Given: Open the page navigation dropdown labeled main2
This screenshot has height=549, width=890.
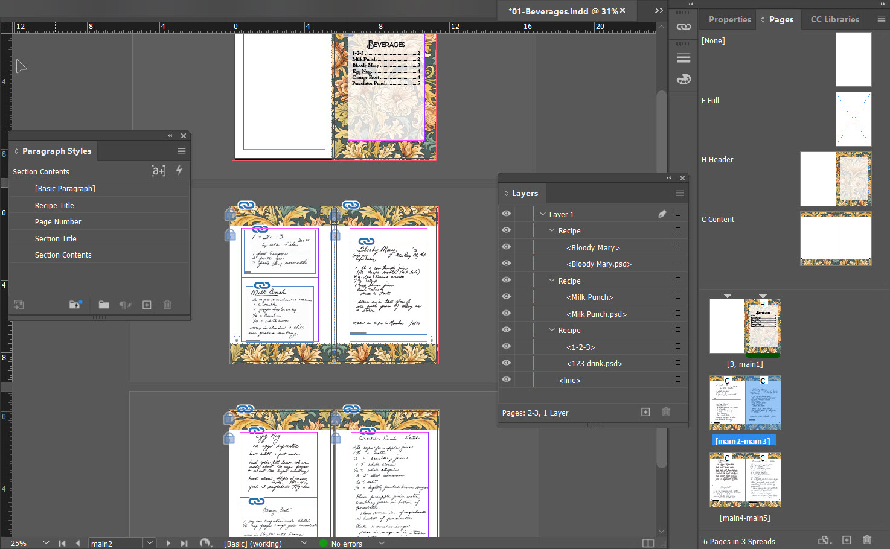Looking at the screenshot, I should [x=149, y=542].
